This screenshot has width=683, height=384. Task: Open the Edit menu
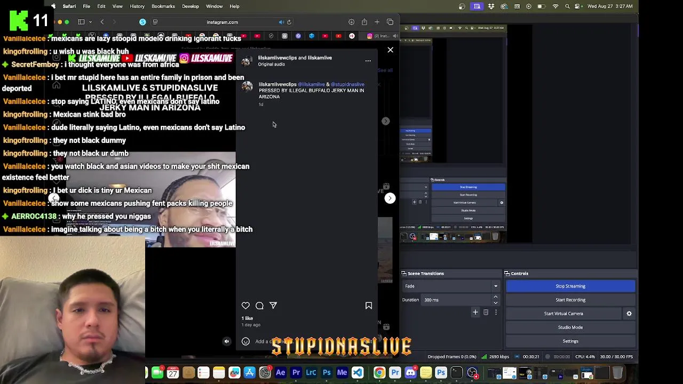coord(101,6)
